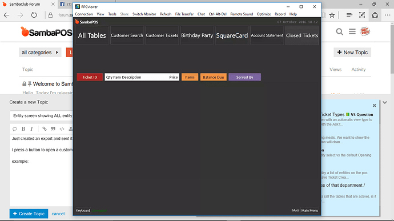394x221 pixels.
Task: Click the Italic formatting icon in editor
Action: (31, 128)
